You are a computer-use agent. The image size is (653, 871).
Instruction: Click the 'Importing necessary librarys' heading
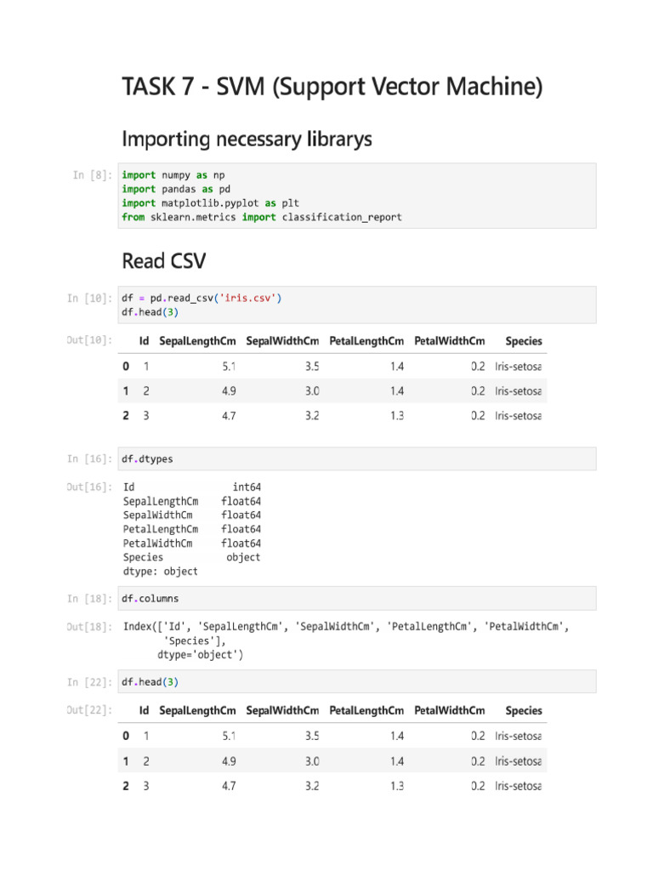(247, 139)
